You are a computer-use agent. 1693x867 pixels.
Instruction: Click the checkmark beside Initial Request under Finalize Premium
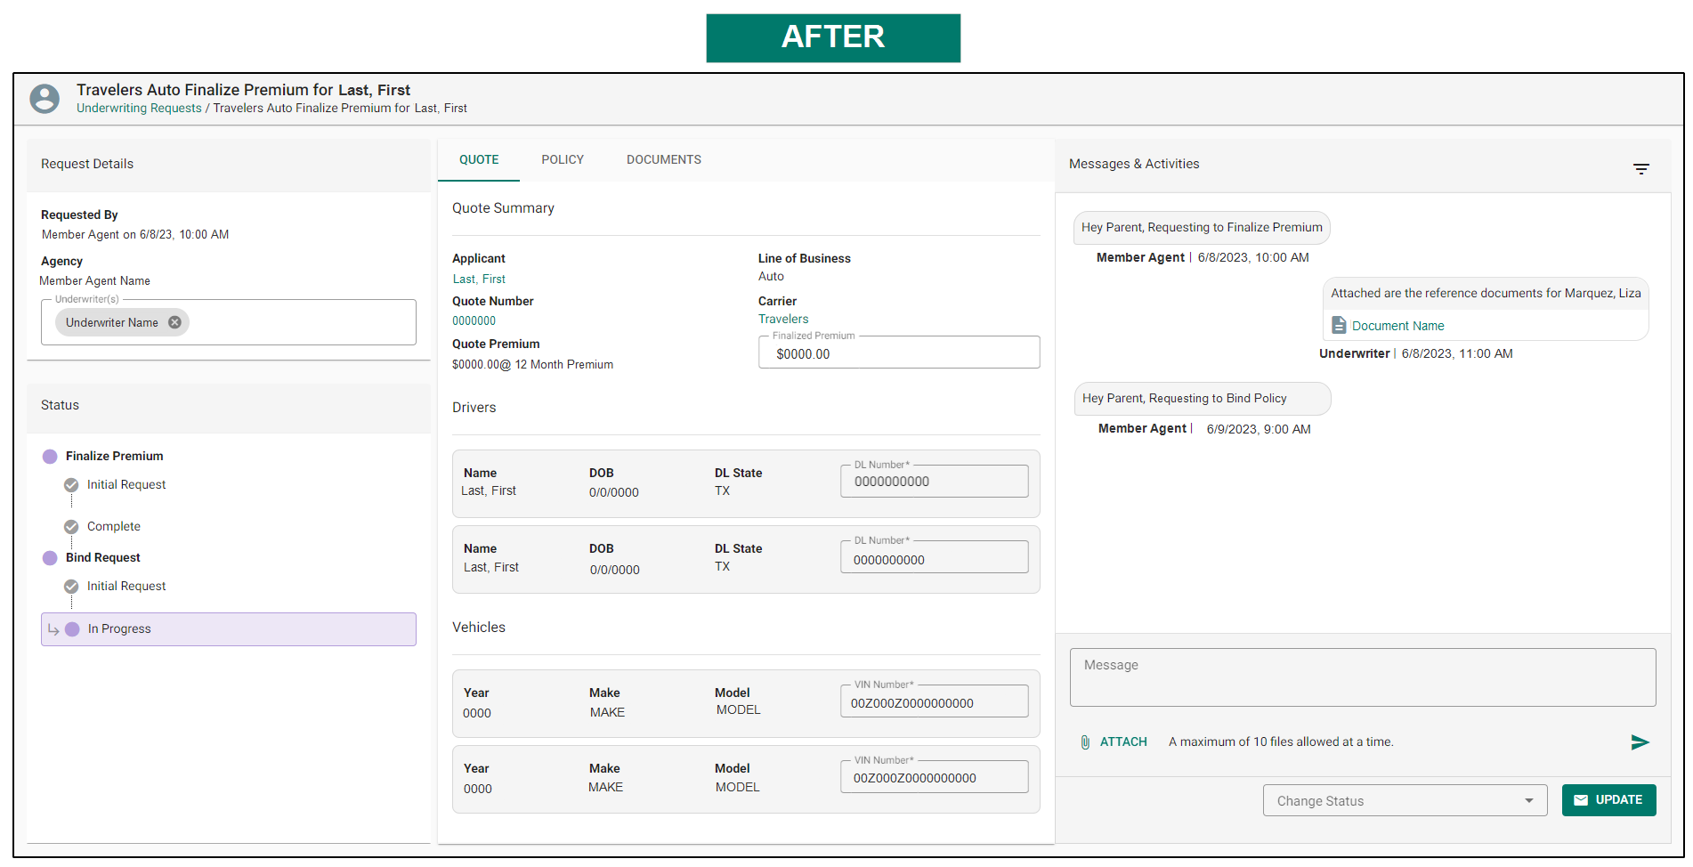point(71,485)
